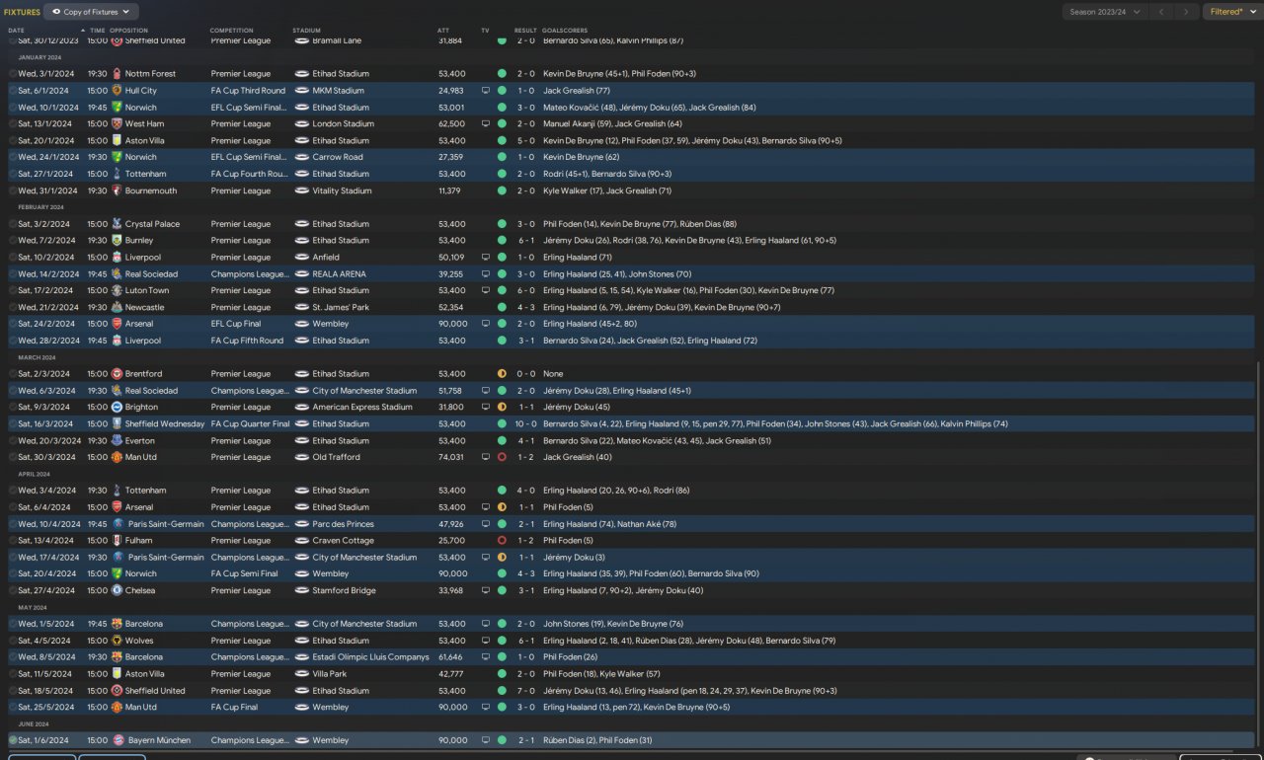
Task: Click the FA Cup Third Round competition text
Action: tap(248, 91)
